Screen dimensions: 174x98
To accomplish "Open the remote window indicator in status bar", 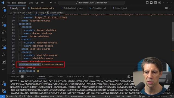I will coord(2,96).
